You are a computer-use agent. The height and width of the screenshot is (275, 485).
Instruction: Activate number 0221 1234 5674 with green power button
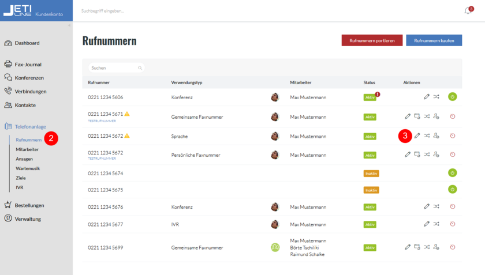pyautogui.click(x=453, y=172)
